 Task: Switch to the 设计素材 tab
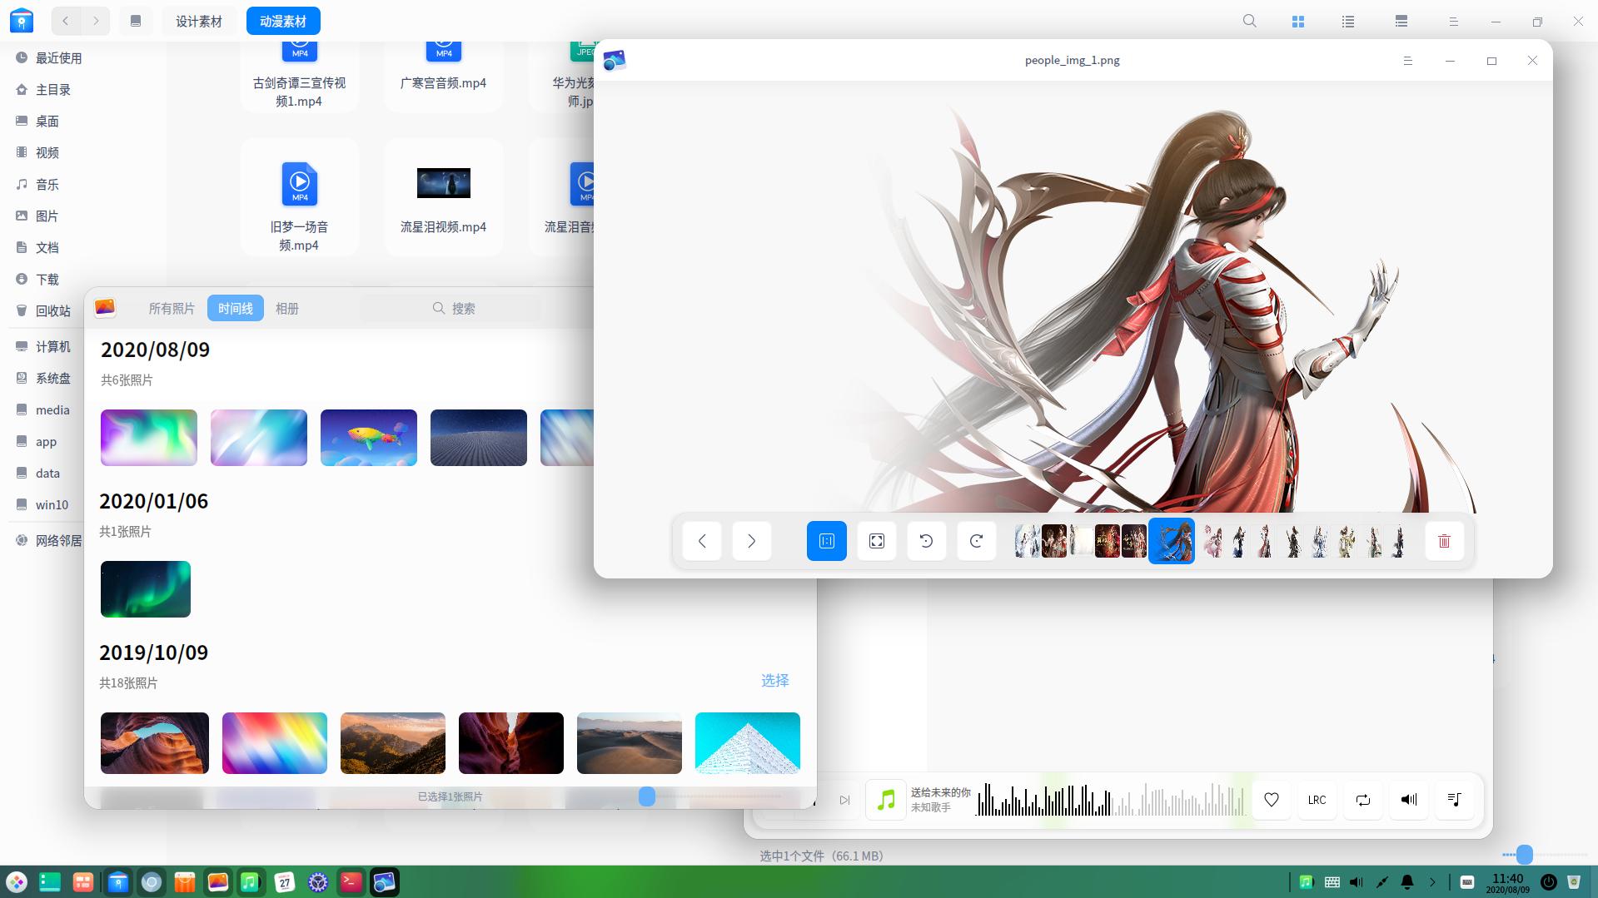click(x=198, y=21)
